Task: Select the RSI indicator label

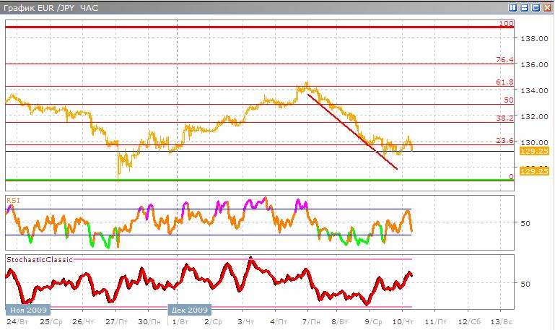Action: (12, 199)
